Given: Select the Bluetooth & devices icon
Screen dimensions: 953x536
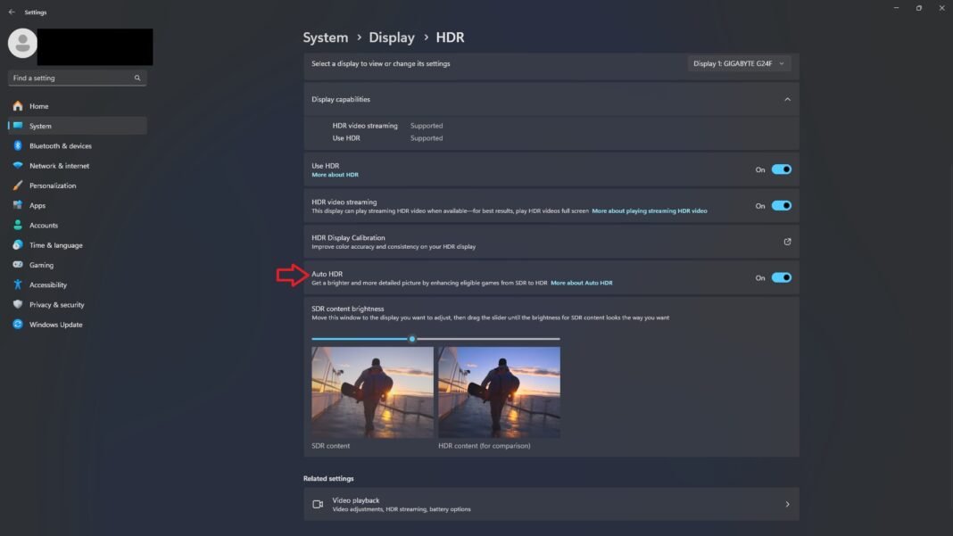Looking at the screenshot, I should (x=18, y=145).
